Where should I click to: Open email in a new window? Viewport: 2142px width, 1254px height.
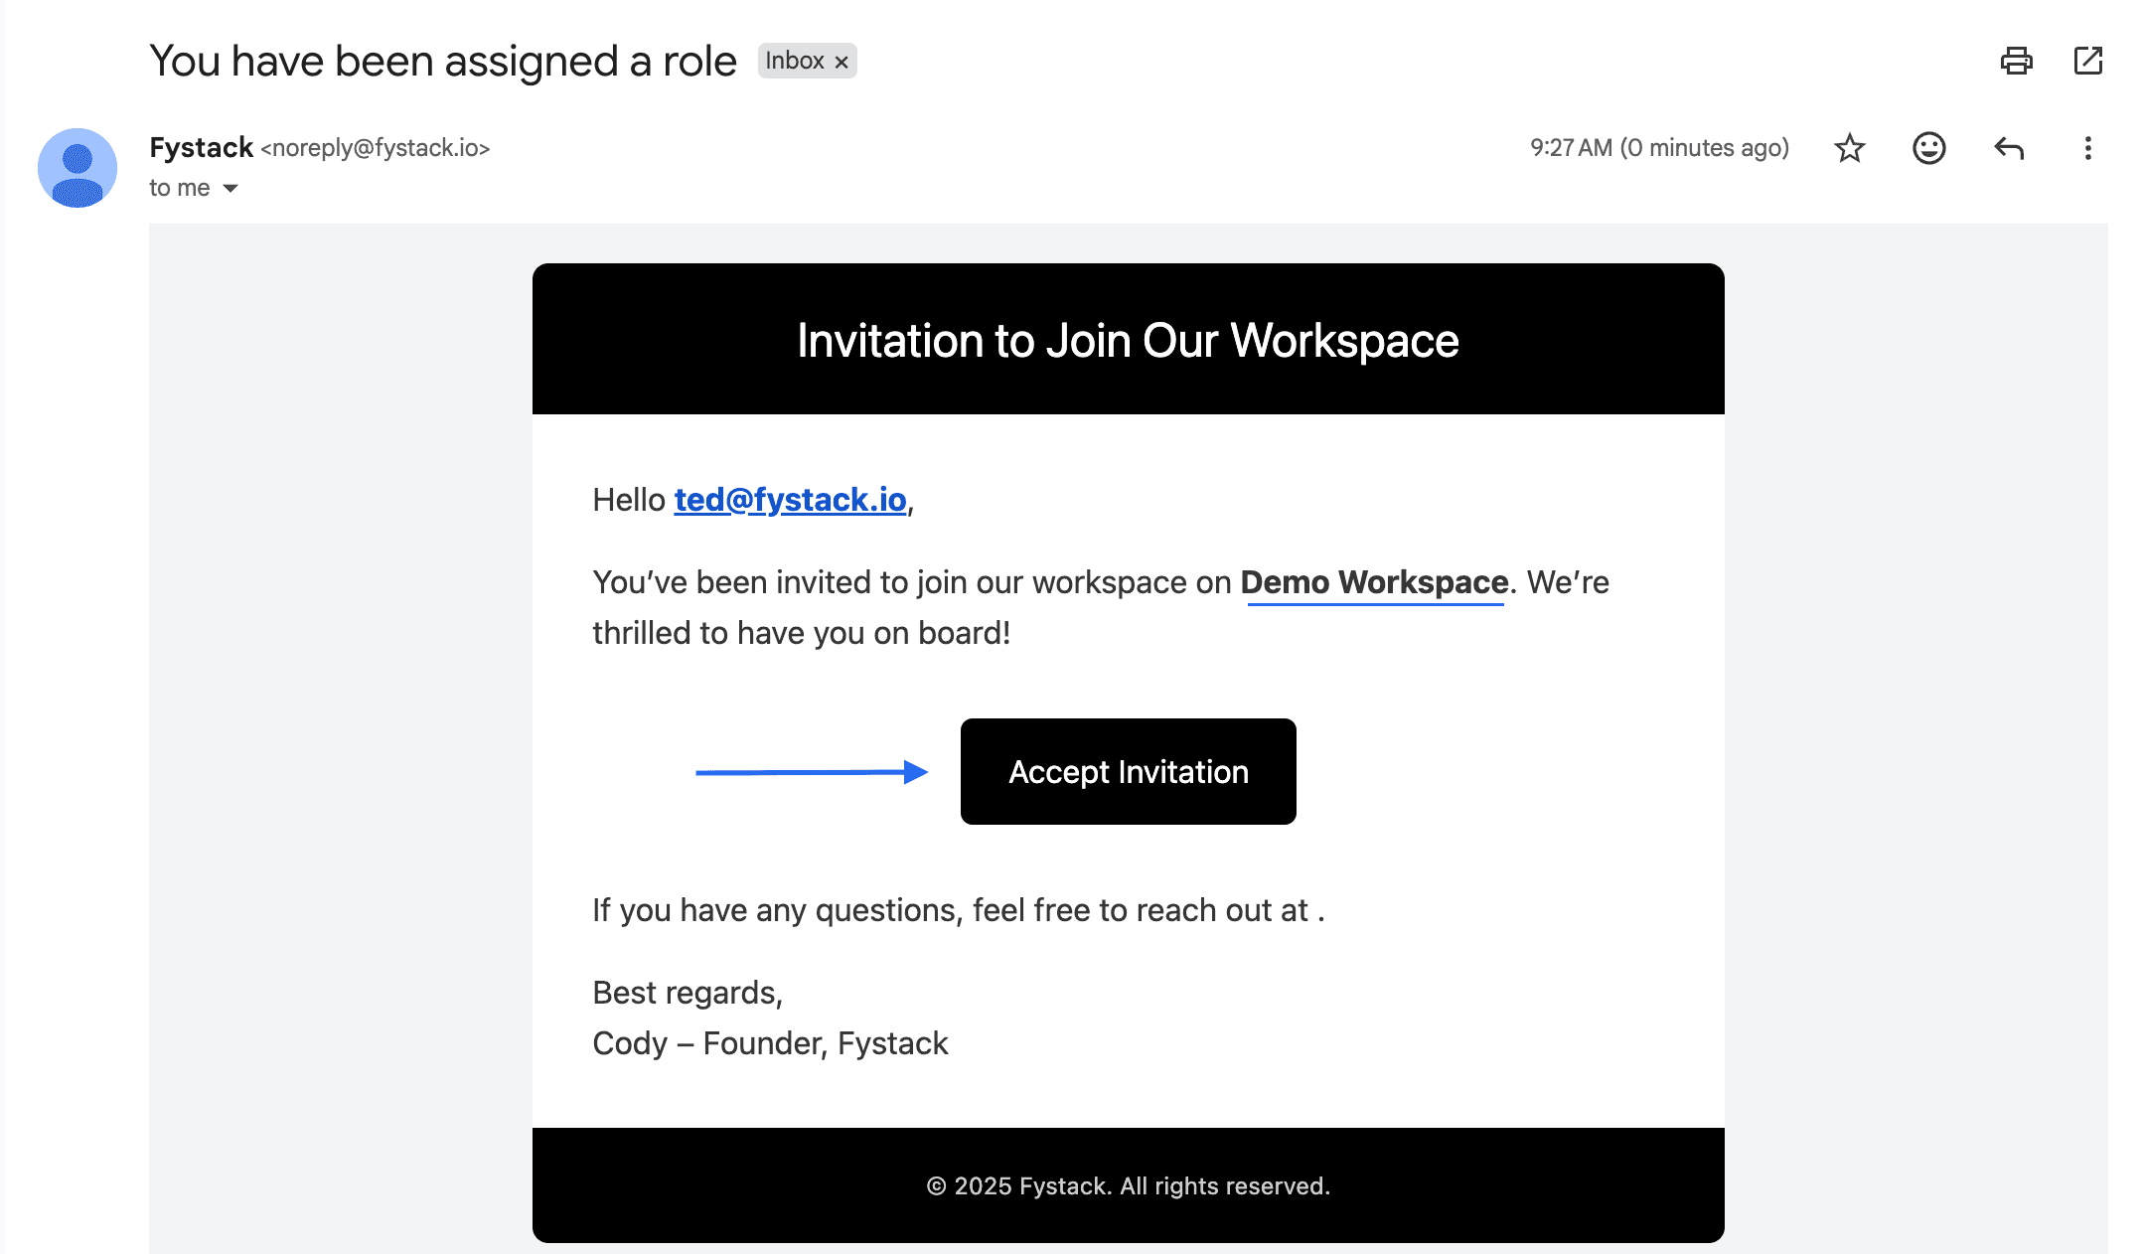(2086, 61)
